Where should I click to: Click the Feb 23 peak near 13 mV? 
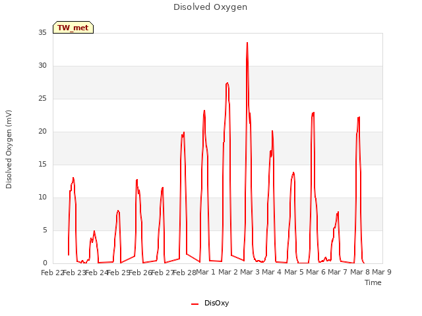click(x=73, y=178)
